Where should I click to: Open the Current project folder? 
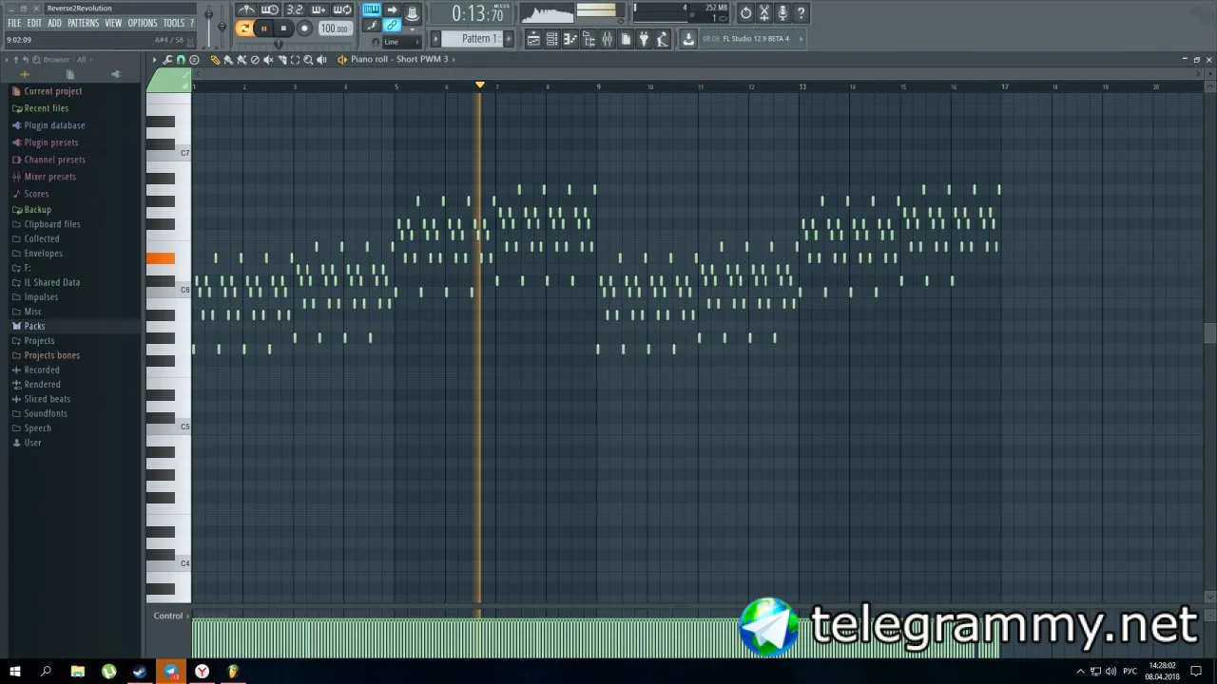click(x=53, y=91)
